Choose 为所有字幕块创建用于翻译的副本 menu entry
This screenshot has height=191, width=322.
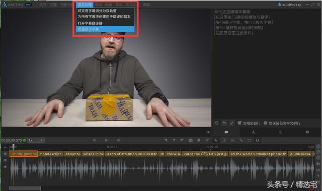[105, 17]
